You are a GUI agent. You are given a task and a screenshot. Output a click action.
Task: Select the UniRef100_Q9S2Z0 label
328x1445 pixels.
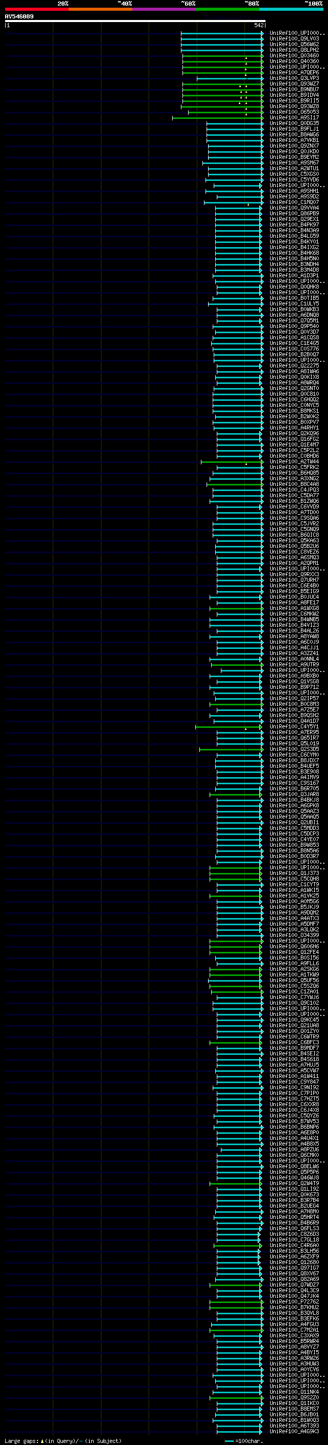(x=294, y=1397)
